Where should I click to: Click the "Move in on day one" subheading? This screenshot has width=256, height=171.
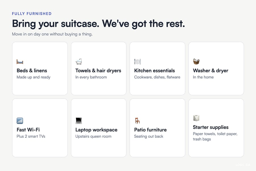pyautogui.click(x=52, y=34)
